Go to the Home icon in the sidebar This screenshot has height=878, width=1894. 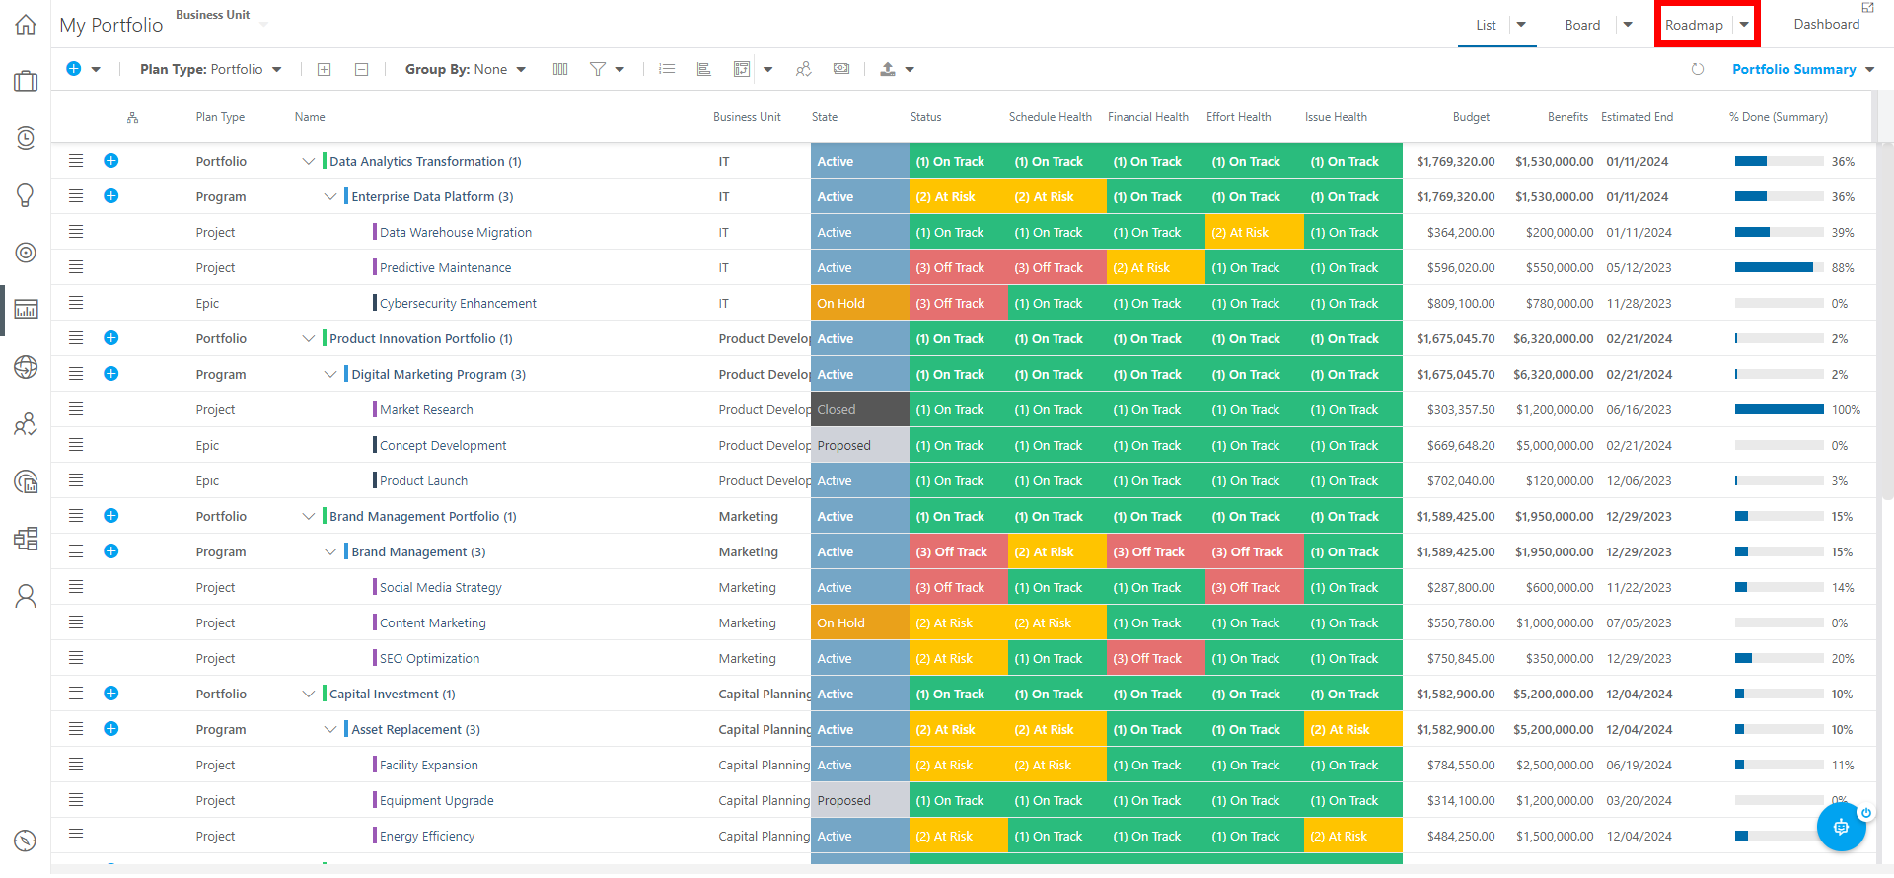pyautogui.click(x=26, y=25)
